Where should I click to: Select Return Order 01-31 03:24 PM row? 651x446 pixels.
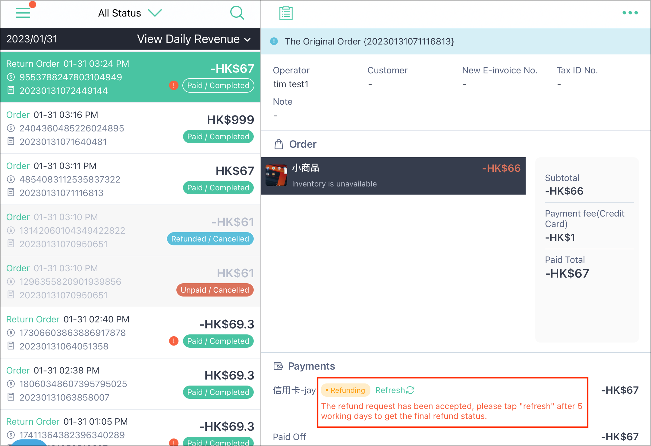tap(130, 77)
